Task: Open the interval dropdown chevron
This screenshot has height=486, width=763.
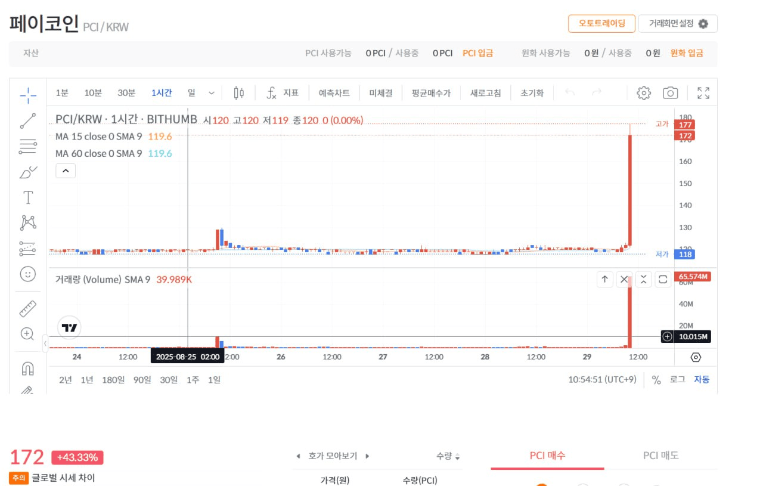Action: [212, 93]
